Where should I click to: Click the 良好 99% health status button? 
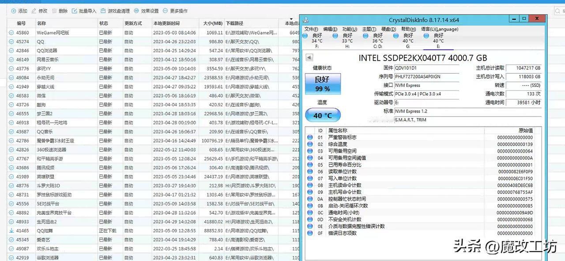pyautogui.click(x=323, y=84)
